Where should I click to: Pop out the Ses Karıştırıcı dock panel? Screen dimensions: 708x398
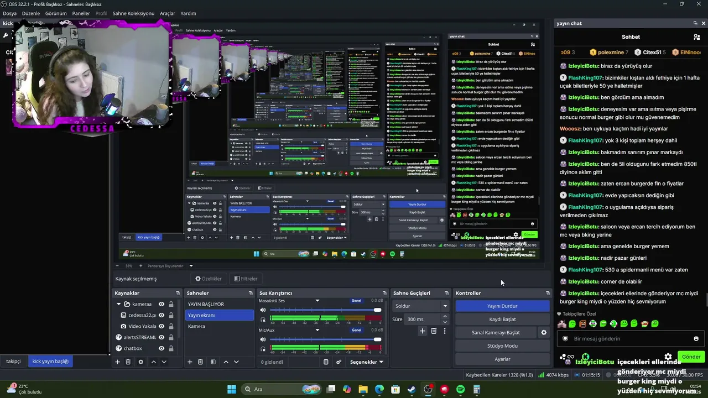(x=384, y=293)
